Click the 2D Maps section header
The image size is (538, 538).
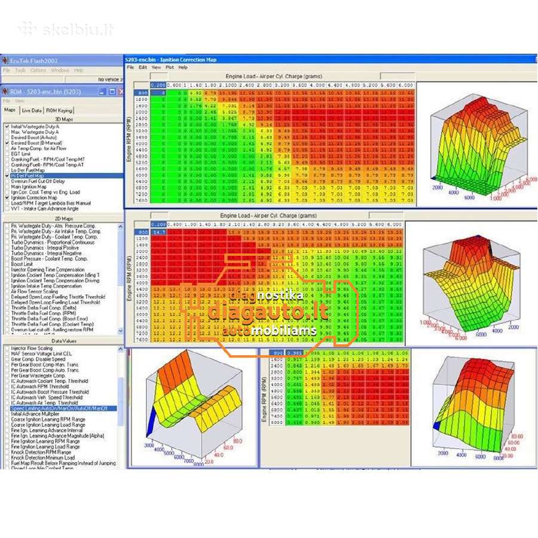[x=63, y=219]
